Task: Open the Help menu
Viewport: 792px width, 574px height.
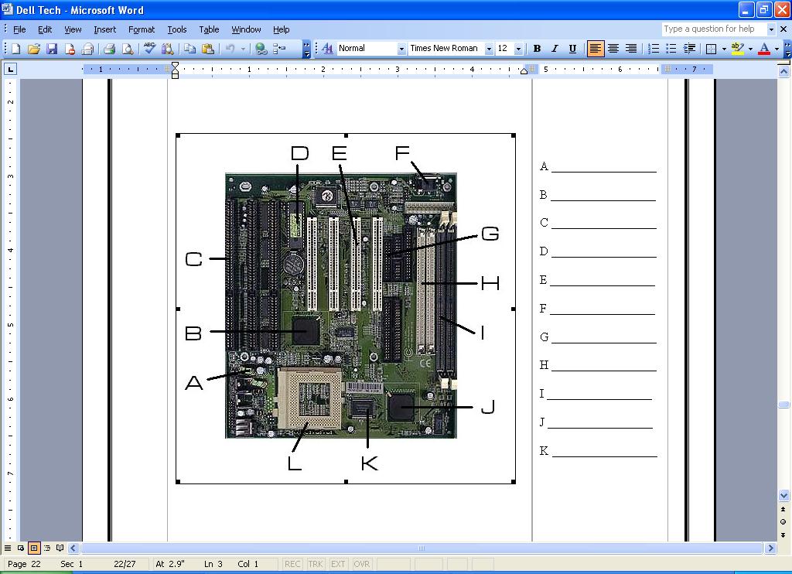Action: [281, 29]
